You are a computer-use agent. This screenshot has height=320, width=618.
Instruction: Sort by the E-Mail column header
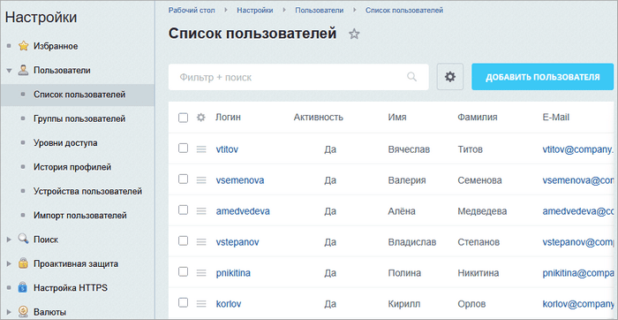[555, 118]
